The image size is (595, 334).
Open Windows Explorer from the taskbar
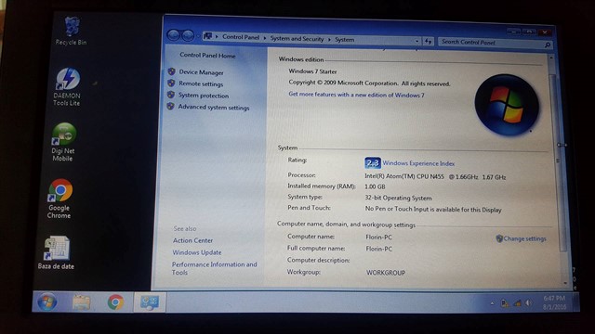coord(81,302)
